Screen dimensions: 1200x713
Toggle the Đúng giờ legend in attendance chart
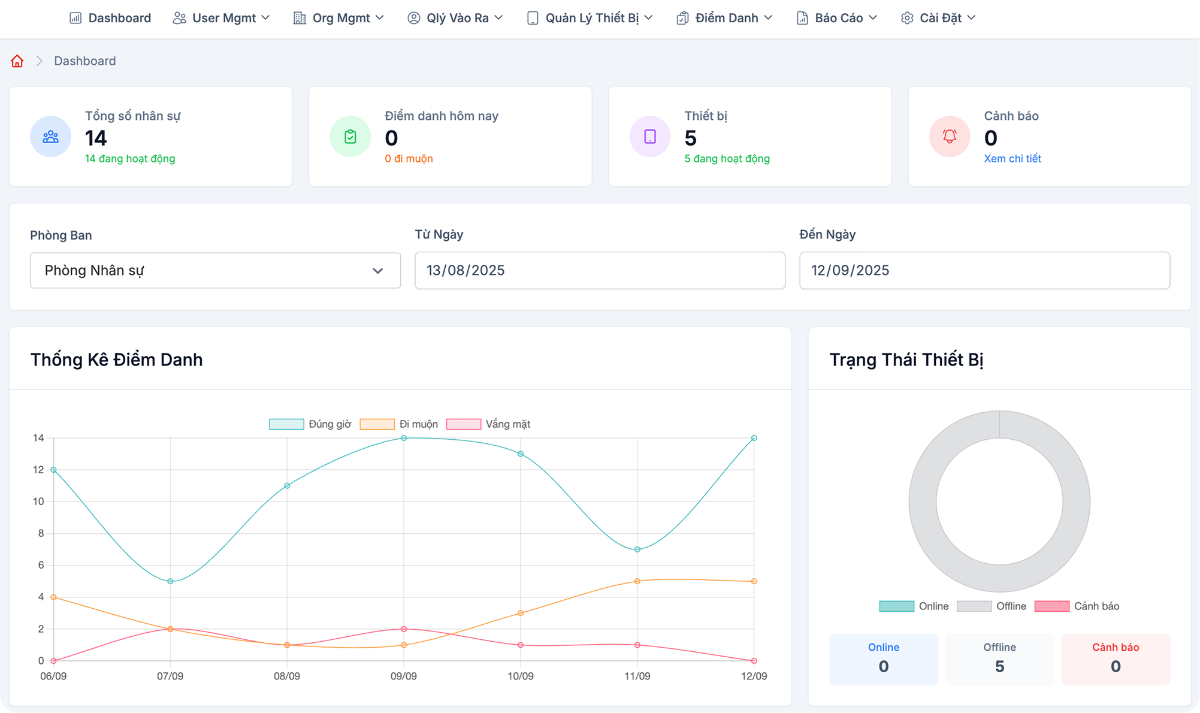point(306,424)
